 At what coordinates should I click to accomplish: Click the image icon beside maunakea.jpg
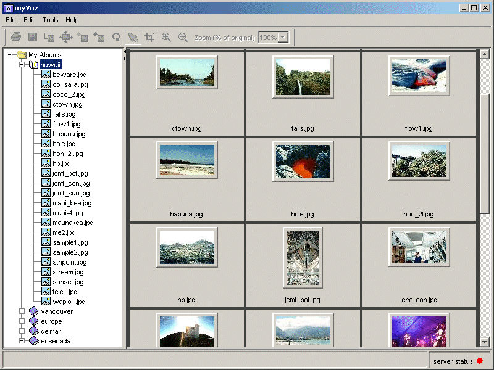pos(46,223)
